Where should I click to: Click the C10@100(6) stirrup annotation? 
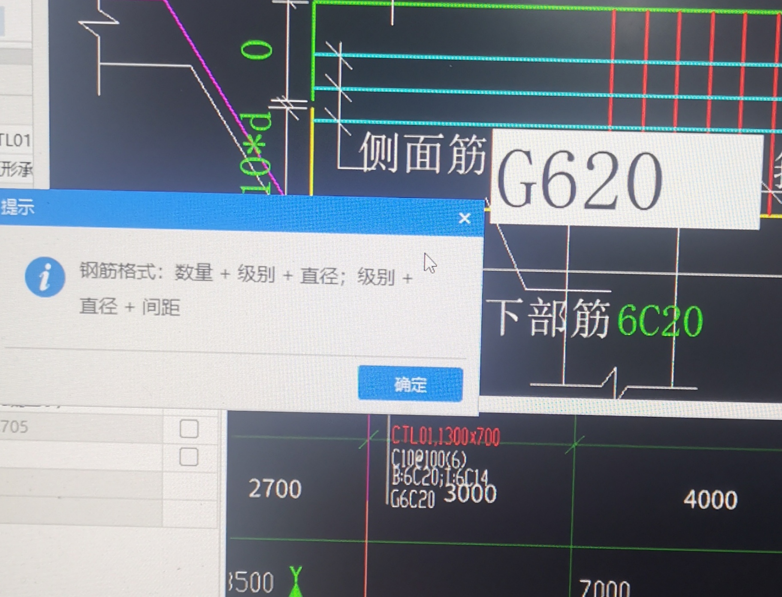pyautogui.click(x=429, y=460)
